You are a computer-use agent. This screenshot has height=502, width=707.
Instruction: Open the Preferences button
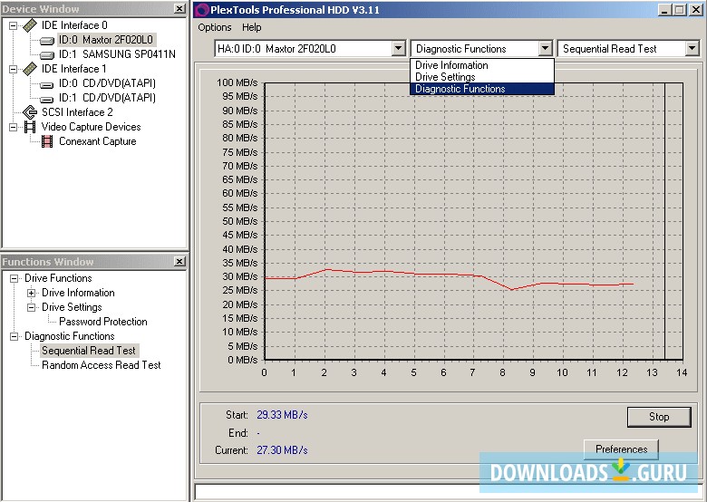click(x=621, y=449)
